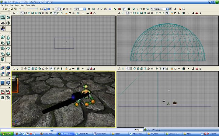Image resolution: width=219 pixels, height=136 pixels.
Task: Click the binoculars search actor icon
Action: pos(89,9)
